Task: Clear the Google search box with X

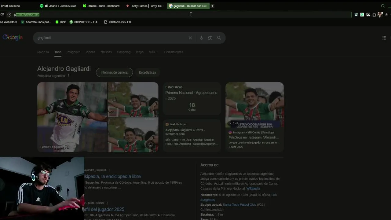Action: [190, 38]
